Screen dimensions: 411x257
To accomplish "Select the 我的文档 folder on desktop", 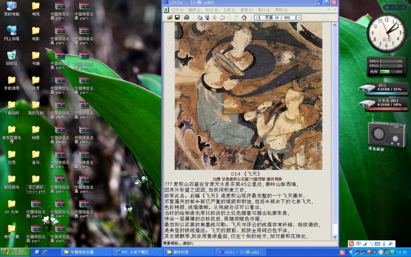I will click(36, 107).
